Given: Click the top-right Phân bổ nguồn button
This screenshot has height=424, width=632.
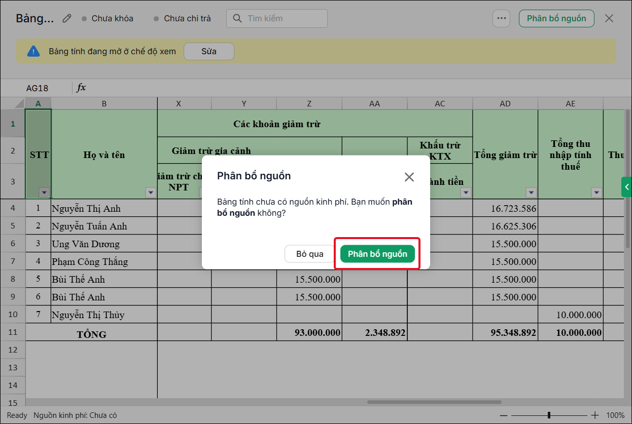Looking at the screenshot, I should [556, 18].
